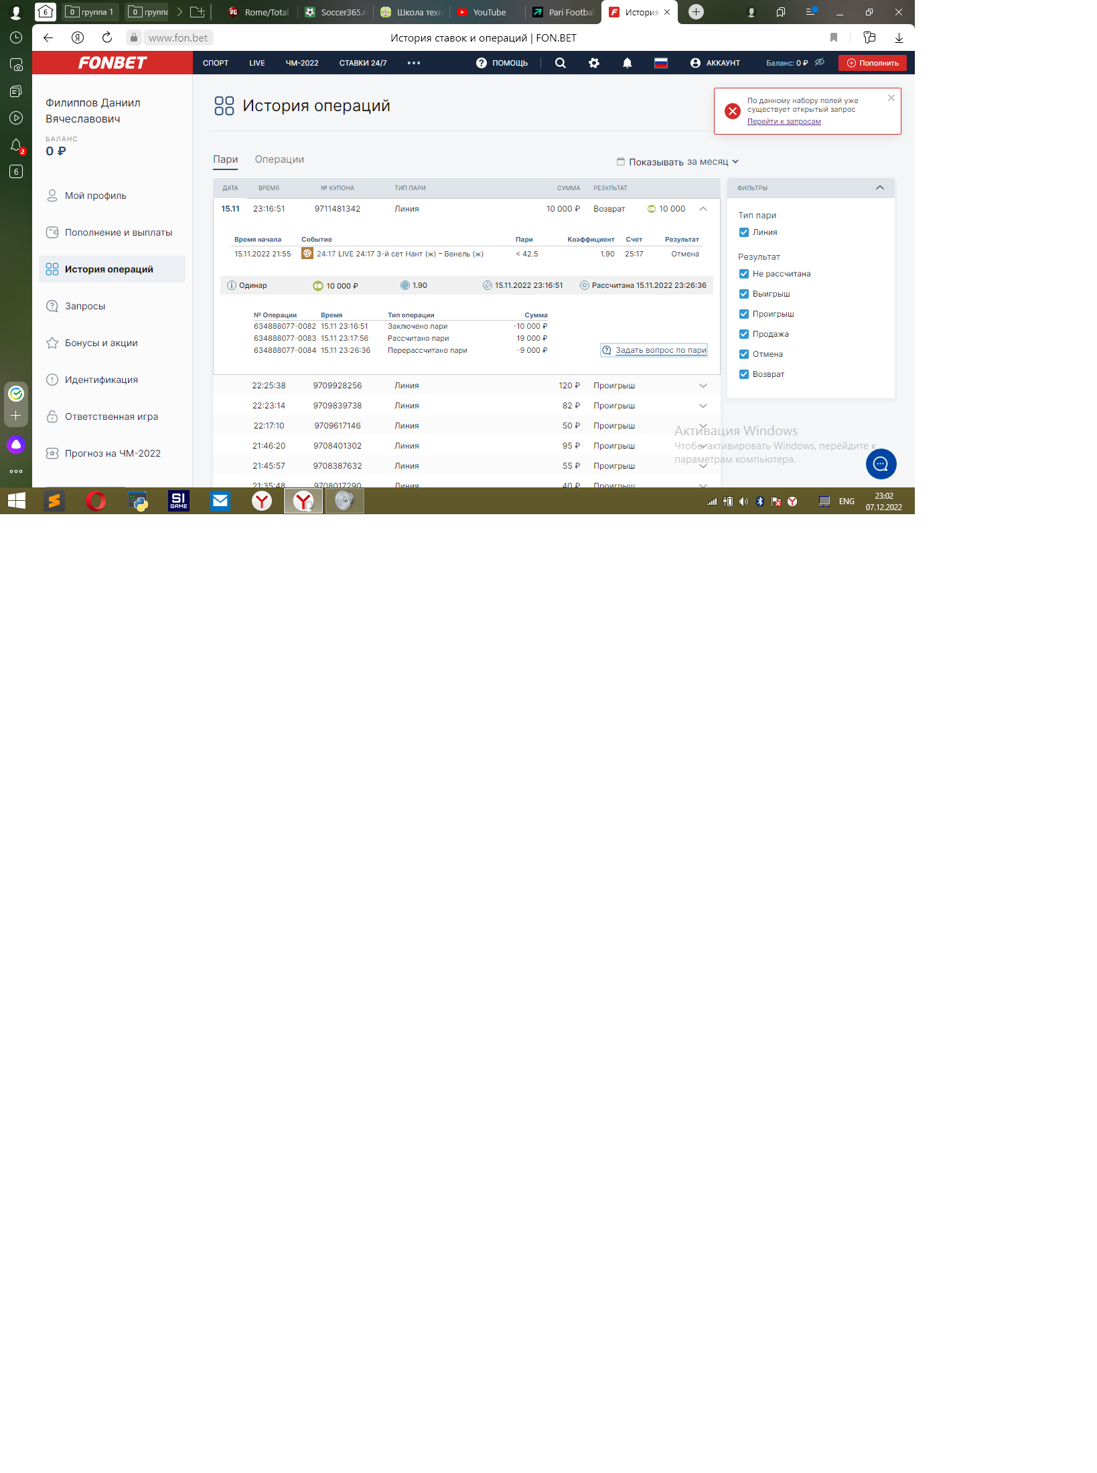Screen dimensions: 1097x1473
Task: Open the live chat bubble button
Action: (881, 464)
